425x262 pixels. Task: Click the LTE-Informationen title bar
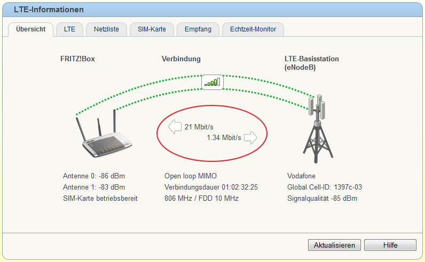coord(212,10)
